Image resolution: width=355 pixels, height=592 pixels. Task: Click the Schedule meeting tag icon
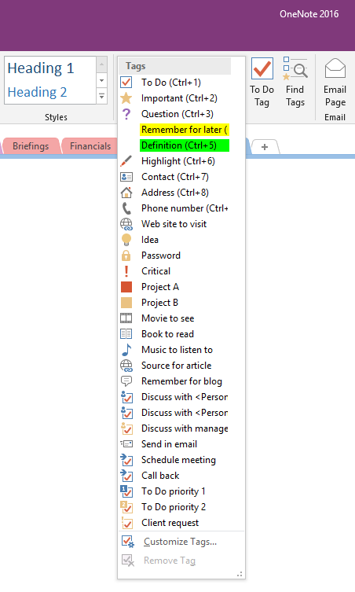126,460
